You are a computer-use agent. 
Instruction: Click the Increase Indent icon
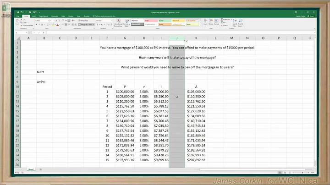coord(76,25)
